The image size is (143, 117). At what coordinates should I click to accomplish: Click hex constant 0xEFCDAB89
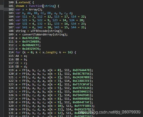click(x=31, y=42)
